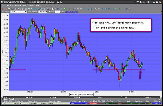Click the timeline scroll right arrow
The image size is (163, 106).
[161, 97]
